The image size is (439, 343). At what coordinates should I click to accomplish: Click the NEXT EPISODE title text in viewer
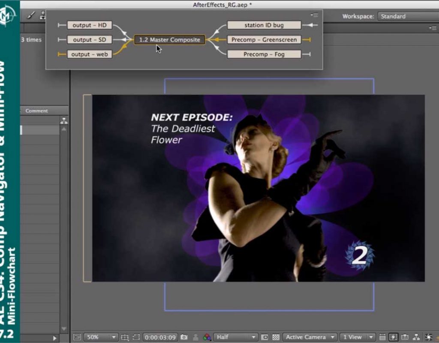click(192, 117)
